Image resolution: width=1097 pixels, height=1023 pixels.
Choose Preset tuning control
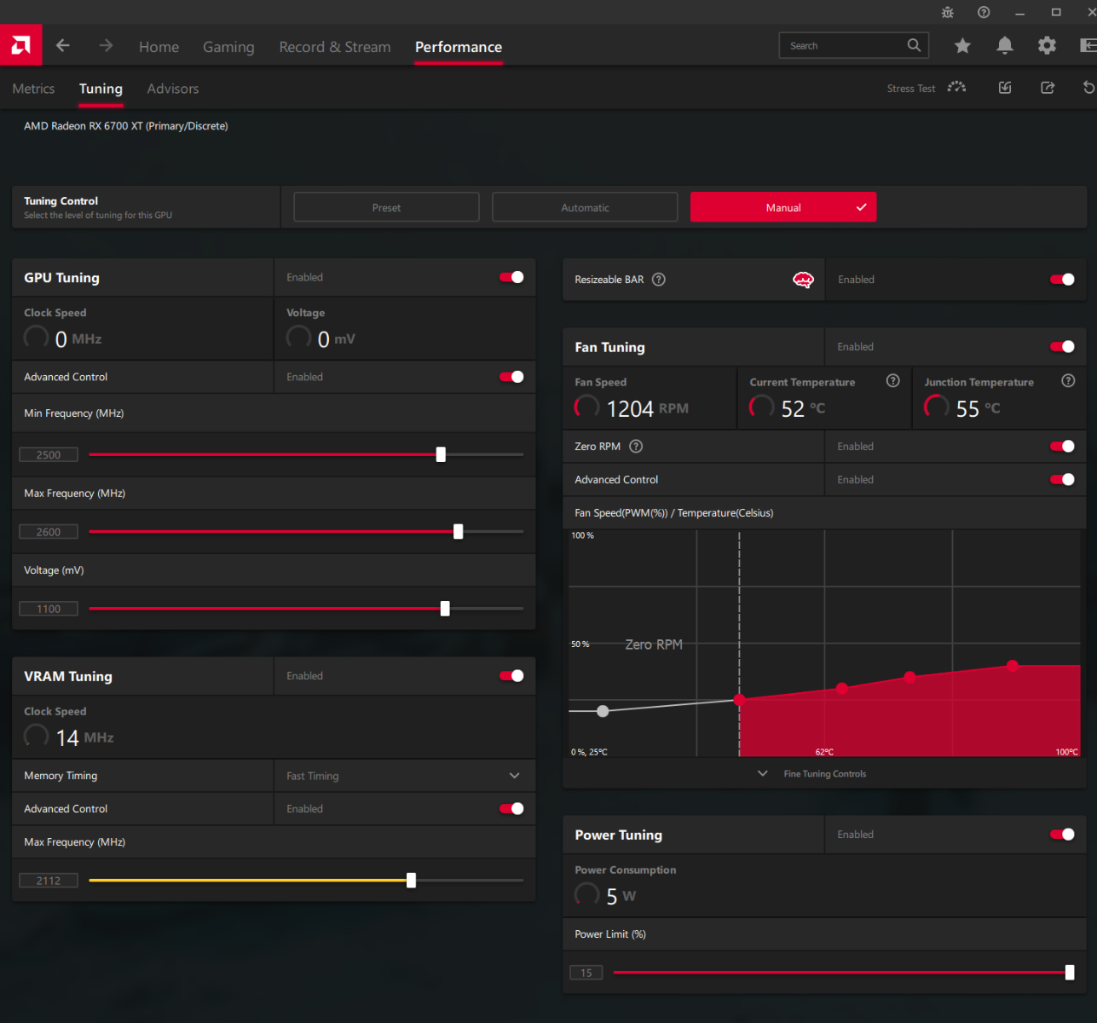coord(386,207)
